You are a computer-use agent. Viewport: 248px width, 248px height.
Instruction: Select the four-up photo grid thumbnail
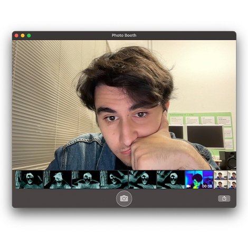[x=225, y=179]
